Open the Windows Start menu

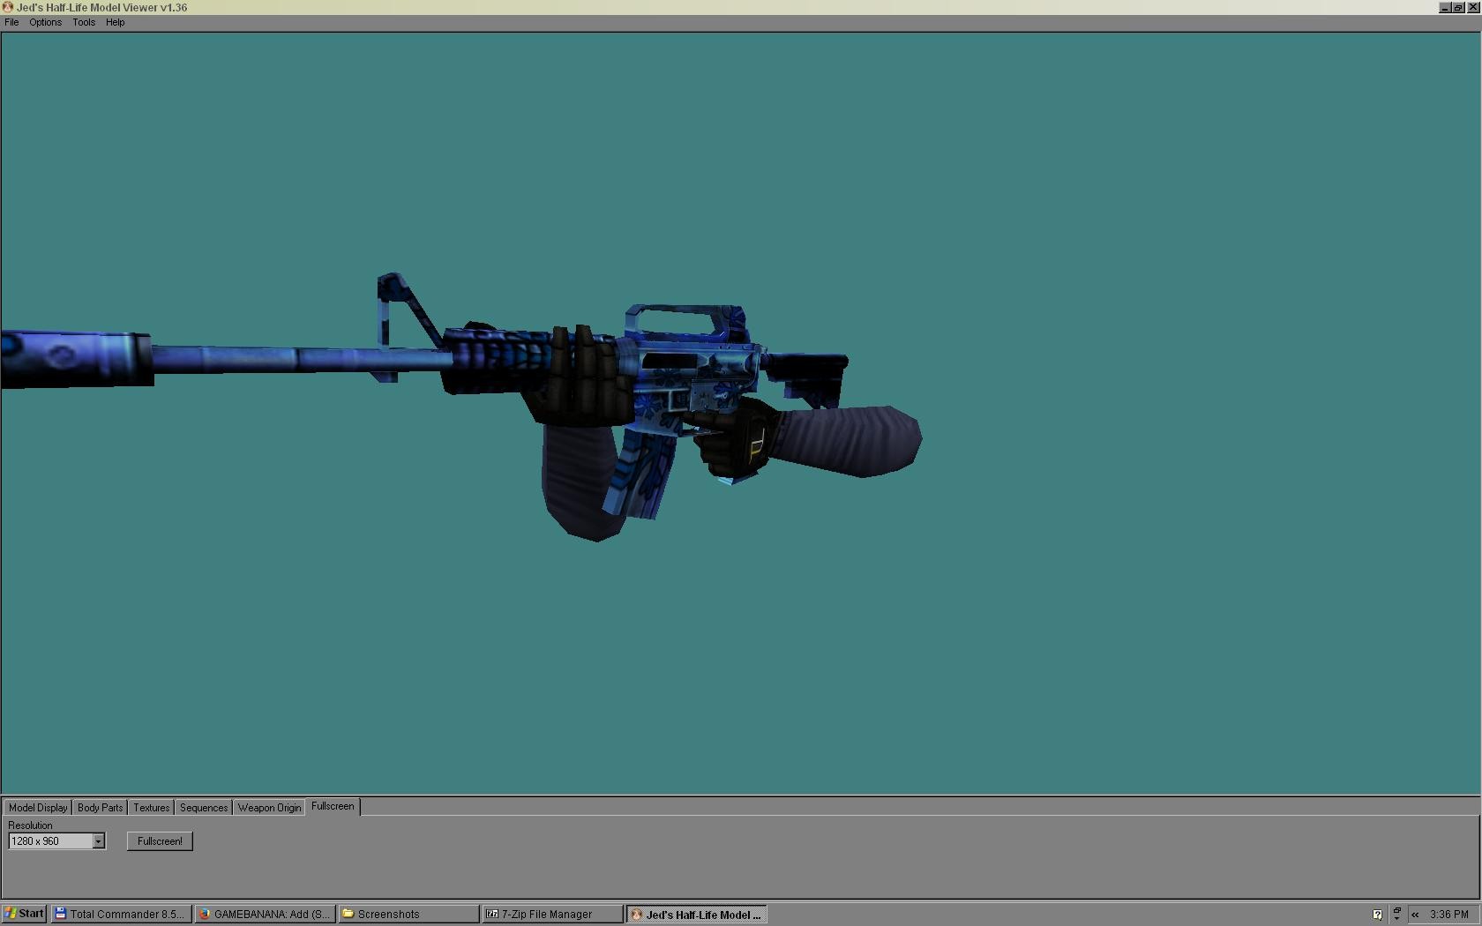pos(22,915)
